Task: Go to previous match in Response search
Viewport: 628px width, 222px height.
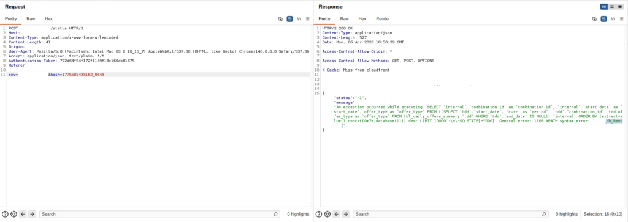Action: [x=337, y=214]
